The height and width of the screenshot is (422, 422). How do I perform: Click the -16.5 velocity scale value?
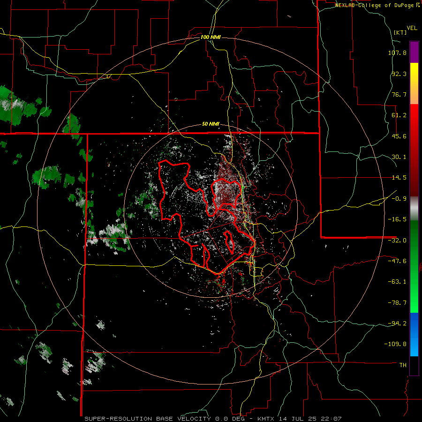point(397,219)
